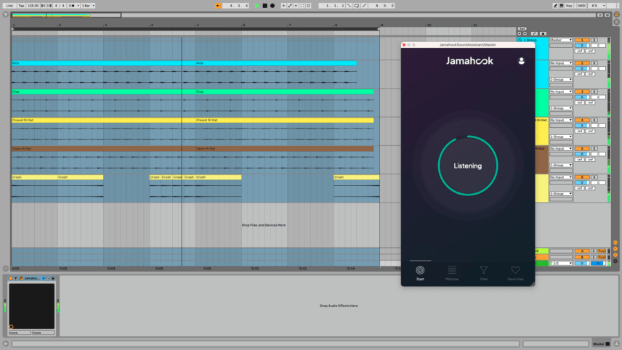Open the Crash track No Input dropdown
Viewport: 622px width, 350px height.
[561, 177]
